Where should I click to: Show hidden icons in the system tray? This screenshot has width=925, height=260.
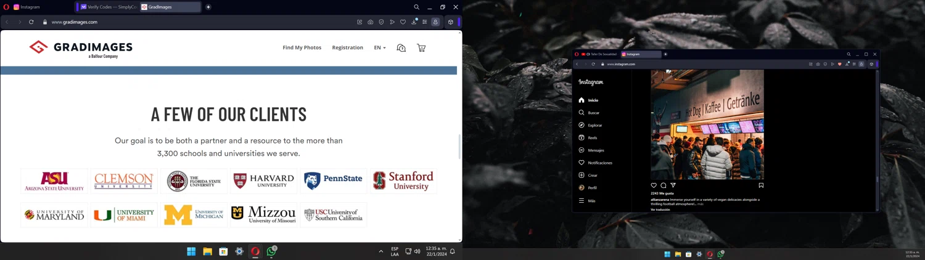(x=380, y=251)
